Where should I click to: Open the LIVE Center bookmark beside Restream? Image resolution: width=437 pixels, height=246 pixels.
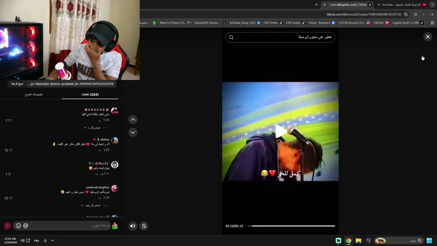(296, 23)
